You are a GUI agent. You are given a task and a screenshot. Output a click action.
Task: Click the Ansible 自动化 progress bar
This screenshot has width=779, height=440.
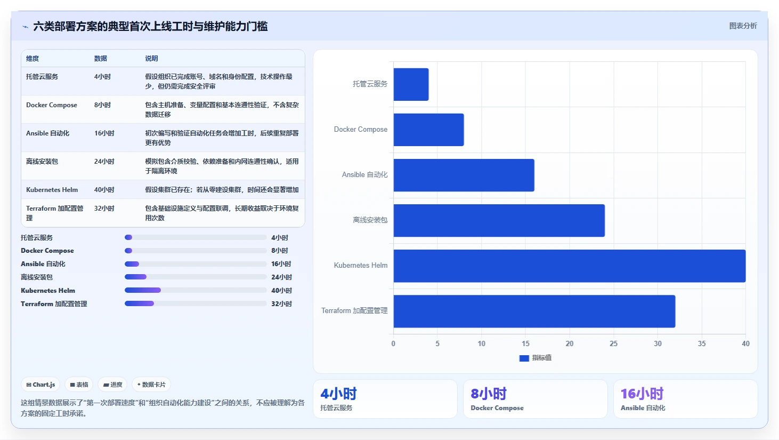tap(196, 264)
